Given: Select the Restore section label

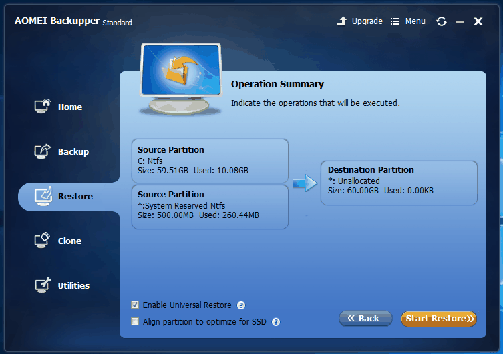Looking at the screenshot, I should [x=75, y=196].
